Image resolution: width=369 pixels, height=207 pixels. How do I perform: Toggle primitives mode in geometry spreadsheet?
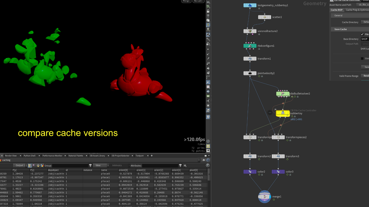[x=38, y=166]
